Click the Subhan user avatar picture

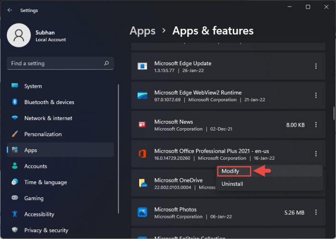[x=19, y=36]
